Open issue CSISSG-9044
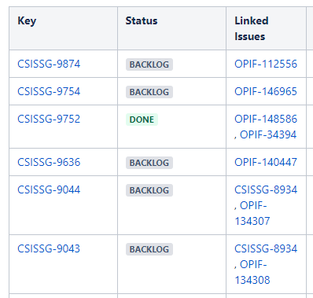The height and width of the screenshot is (298, 313). tap(49, 189)
